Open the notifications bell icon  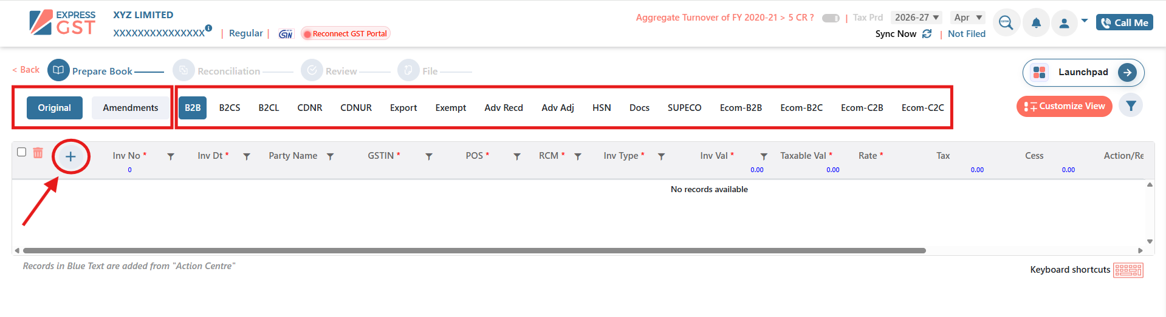coord(1036,23)
